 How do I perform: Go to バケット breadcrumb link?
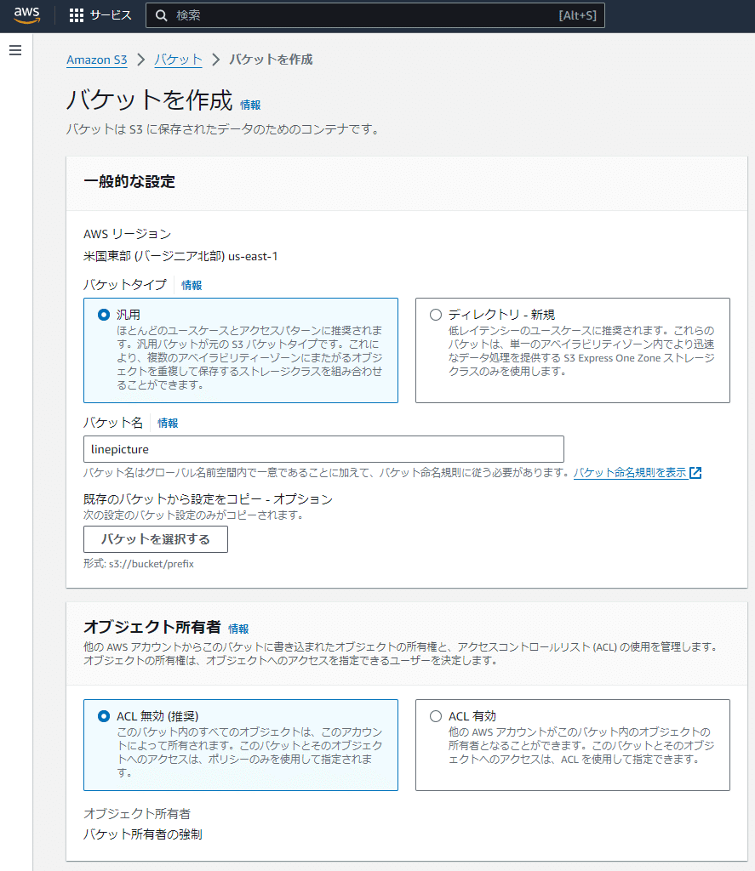click(x=178, y=60)
